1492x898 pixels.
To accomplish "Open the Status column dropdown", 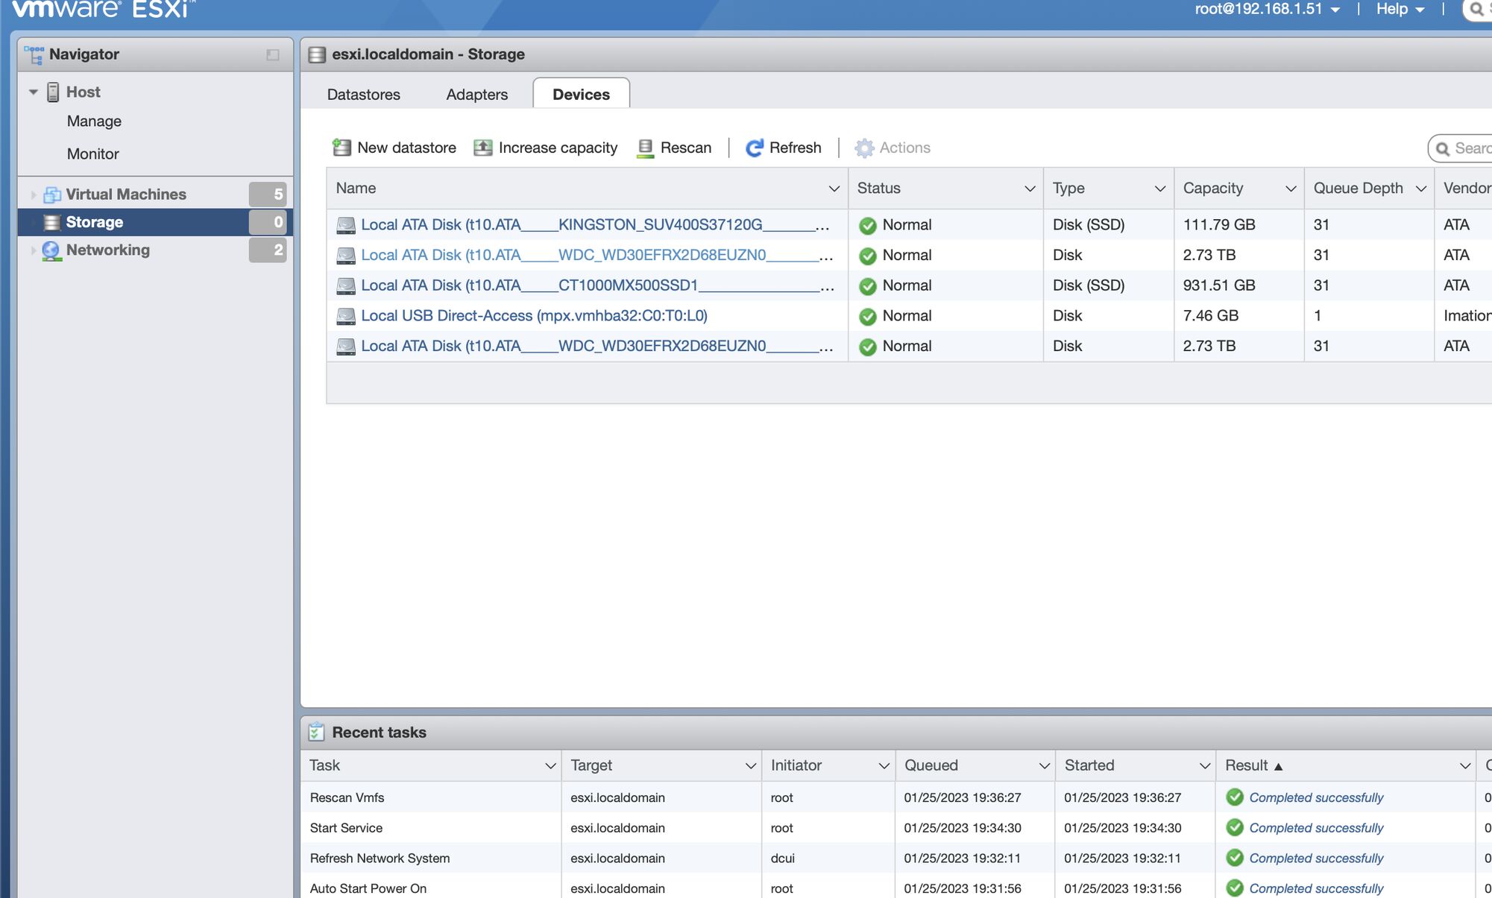I will (x=1030, y=189).
